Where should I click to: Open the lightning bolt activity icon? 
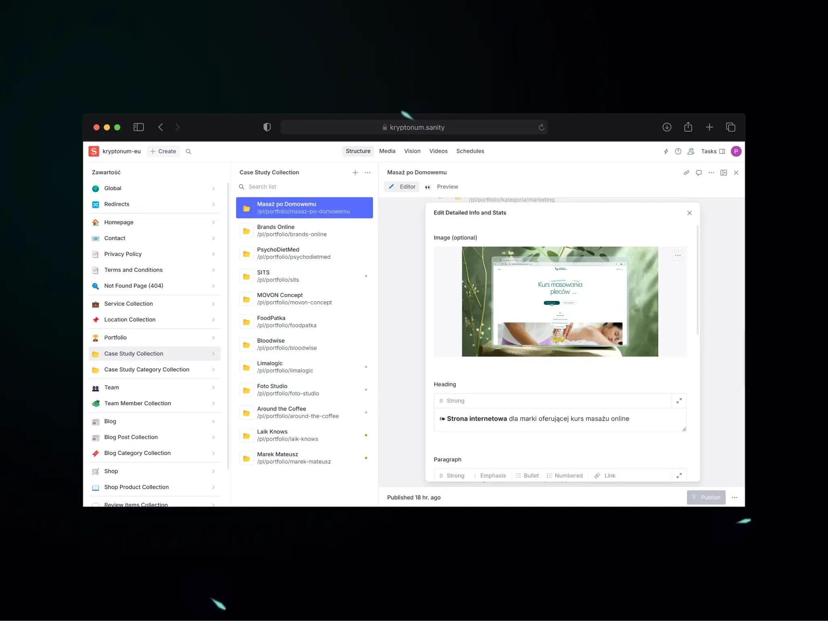click(x=666, y=151)
